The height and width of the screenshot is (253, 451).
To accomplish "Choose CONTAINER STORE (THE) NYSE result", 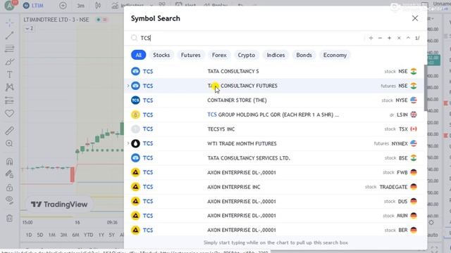I will click(x=274, y=100).
